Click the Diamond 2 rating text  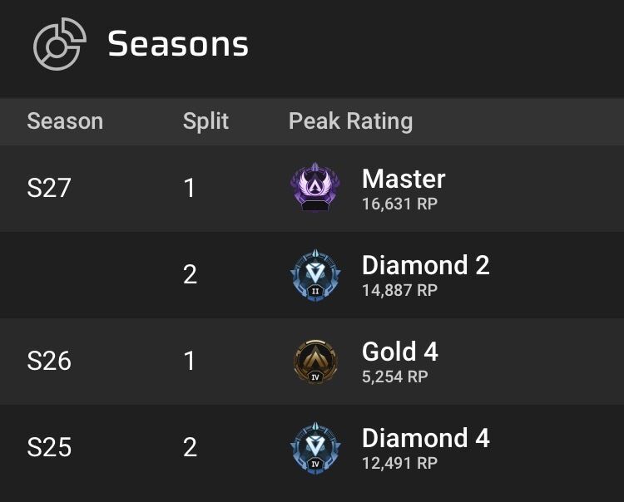pyautogui.click(x=425, y=265)
